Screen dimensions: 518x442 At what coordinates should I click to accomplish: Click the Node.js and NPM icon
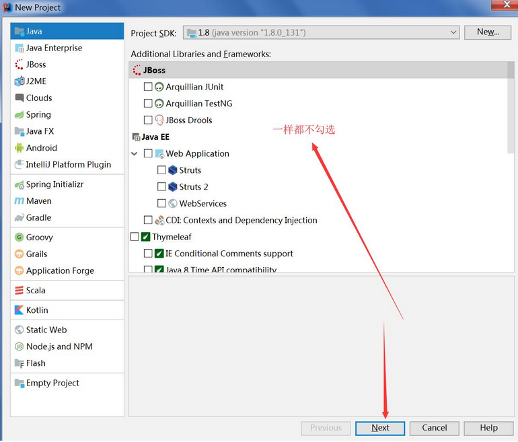coord(20,347)
